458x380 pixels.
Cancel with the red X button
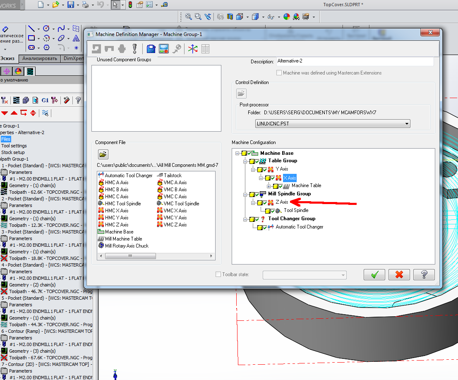[399, 275]
